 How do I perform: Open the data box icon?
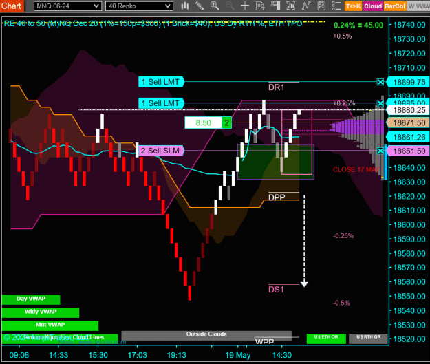[260, 6]
